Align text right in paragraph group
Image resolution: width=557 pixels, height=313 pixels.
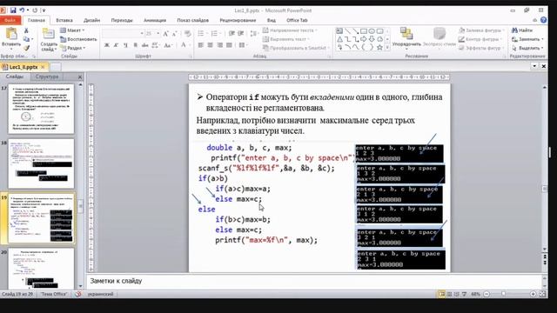click(x=220, y=45)
